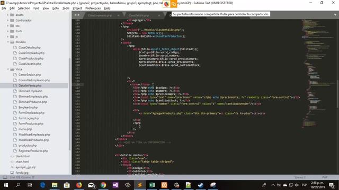Close the ClaseDetalle.php editor tab

(x=159, y=15)
